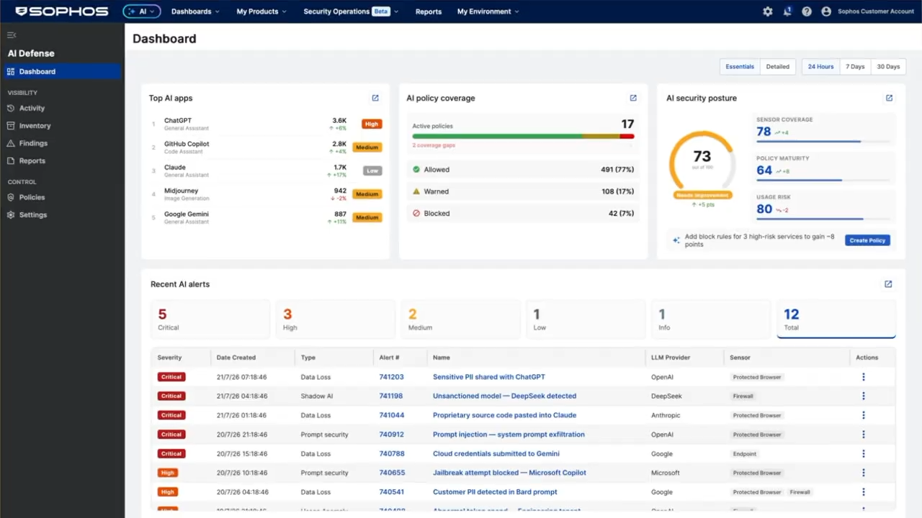Viewport: 922px width, 518px height.
Task: Open Jailbreak attempt blocked Microsoft Copilot alert
Action: coord(509,473)
